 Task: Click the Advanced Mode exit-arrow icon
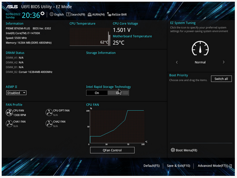[x=230, y=166]
